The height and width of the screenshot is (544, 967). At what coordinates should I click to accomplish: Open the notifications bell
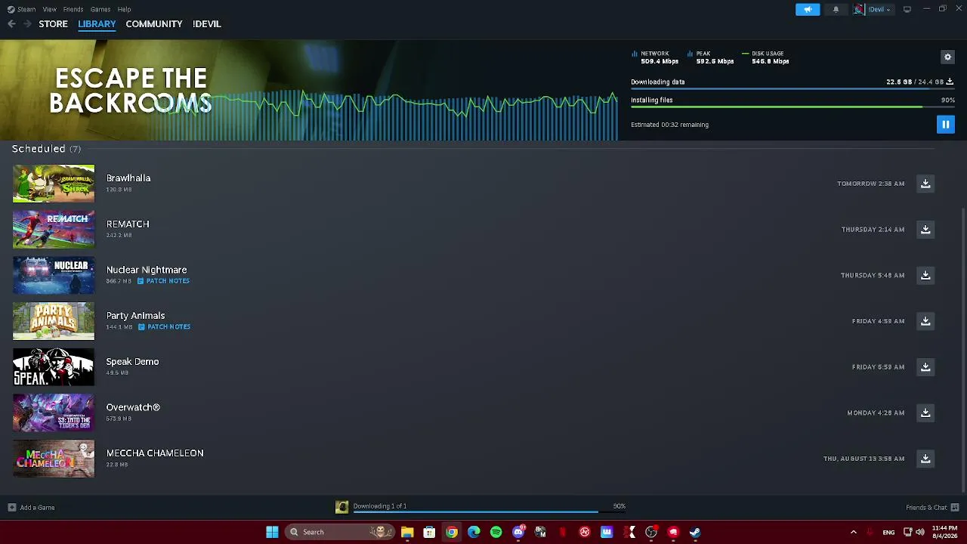(836, 9)
